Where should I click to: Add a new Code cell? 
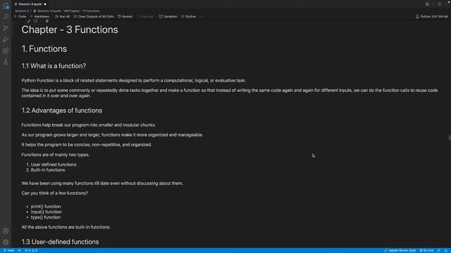click(20, 16)
